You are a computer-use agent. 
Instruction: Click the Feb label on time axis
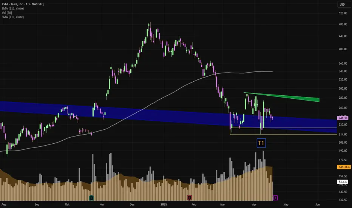click(194, 204)
